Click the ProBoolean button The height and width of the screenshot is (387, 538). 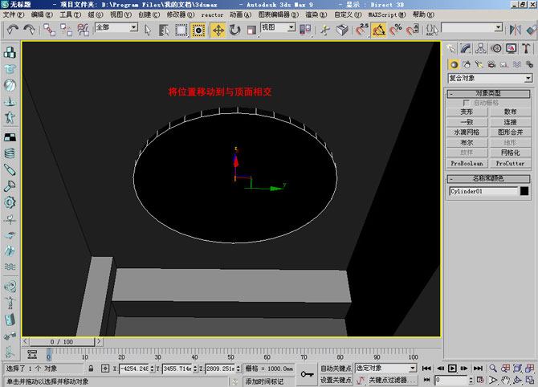467,164
